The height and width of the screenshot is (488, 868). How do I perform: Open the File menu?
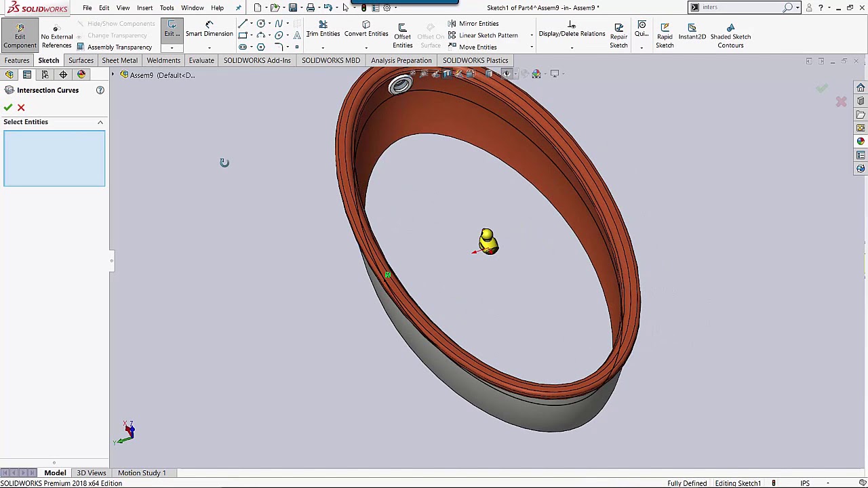[x=87, y=7]
